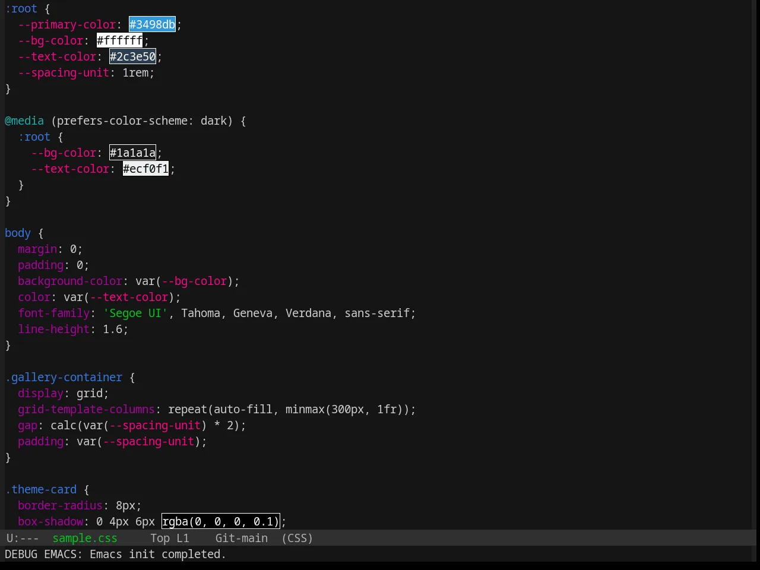Click the #2c3e50 color value
This screenshot has width=760, height=570.
[133, 56]
